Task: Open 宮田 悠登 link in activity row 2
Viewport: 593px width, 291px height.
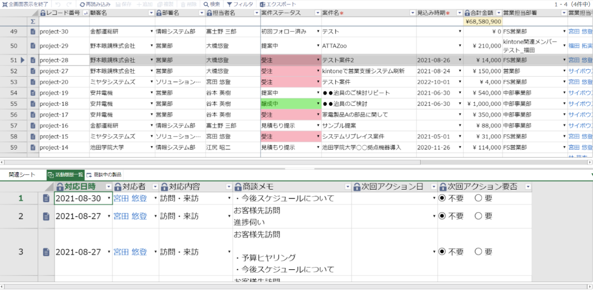Action: (x=130, y=216)
